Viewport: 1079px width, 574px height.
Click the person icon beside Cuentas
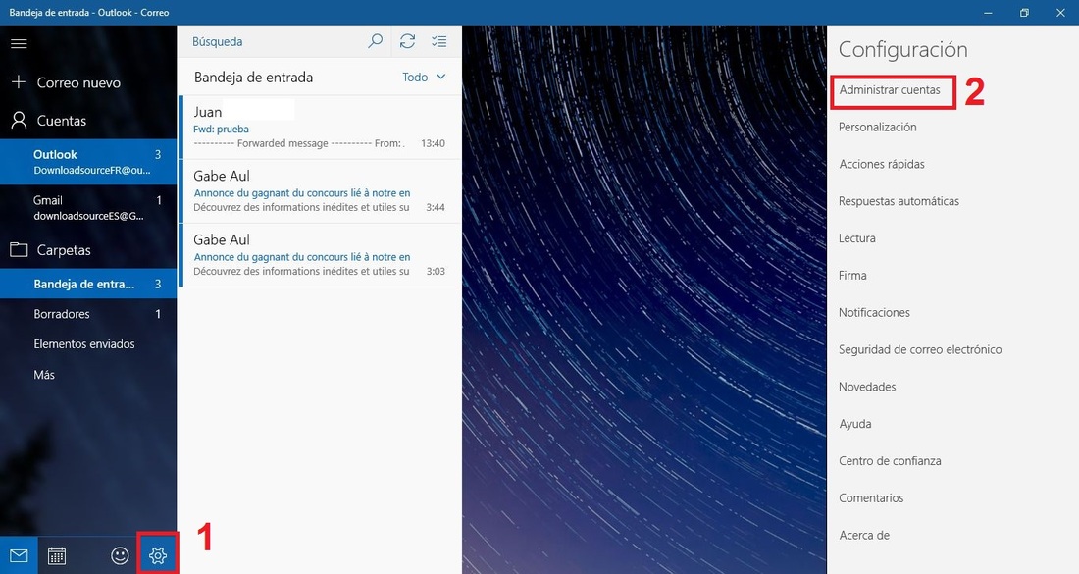click(19, 121)
